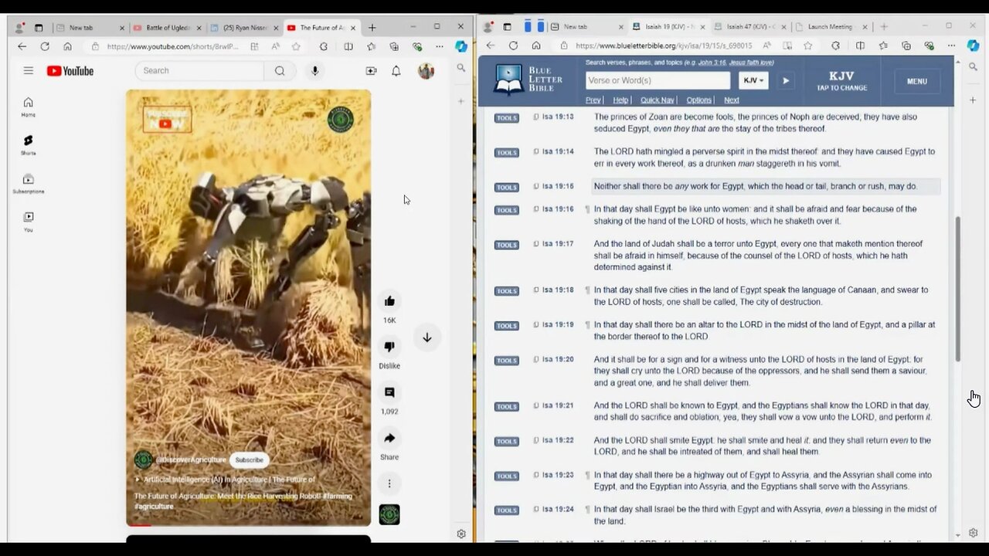Viewport: 989px width, 556px height.
Task: Click the Verse or Word(s) search field
Action: [657, 80]
